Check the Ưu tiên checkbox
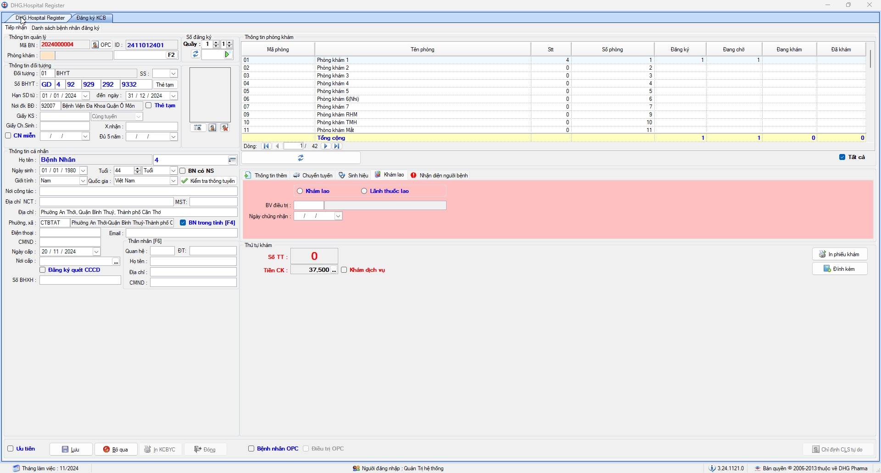Image resolution: width=881 pixels, height=473 pixels. tap(10, 449)
